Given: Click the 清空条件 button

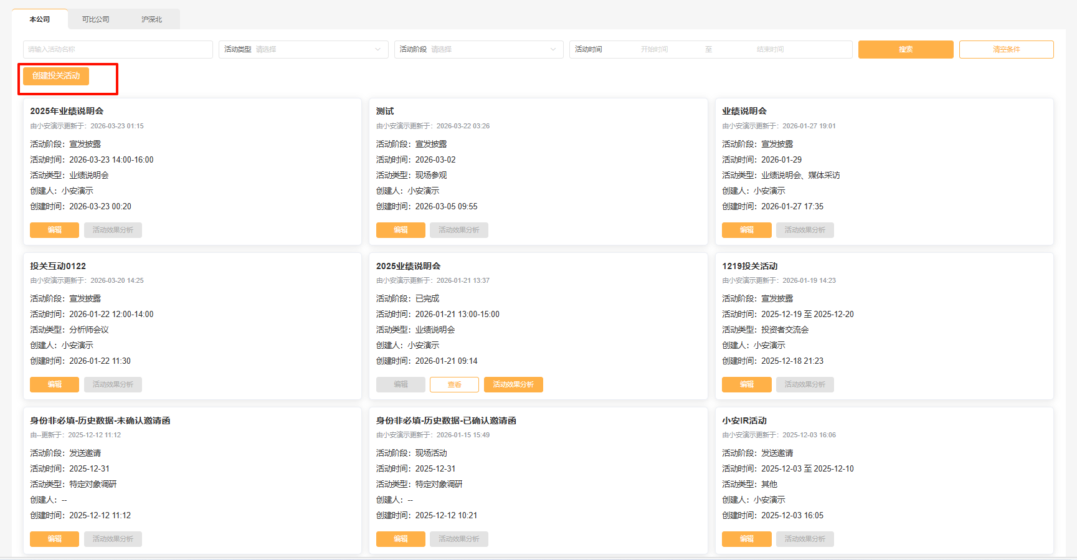Looking at the screenshot, I should (x=1006, y=49).
